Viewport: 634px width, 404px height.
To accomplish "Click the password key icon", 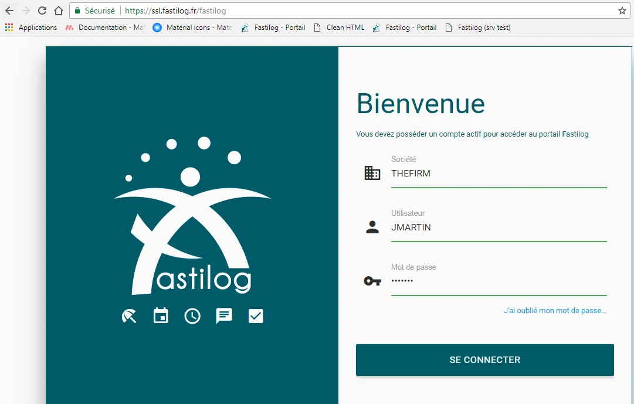I will [x=372, y=281].
